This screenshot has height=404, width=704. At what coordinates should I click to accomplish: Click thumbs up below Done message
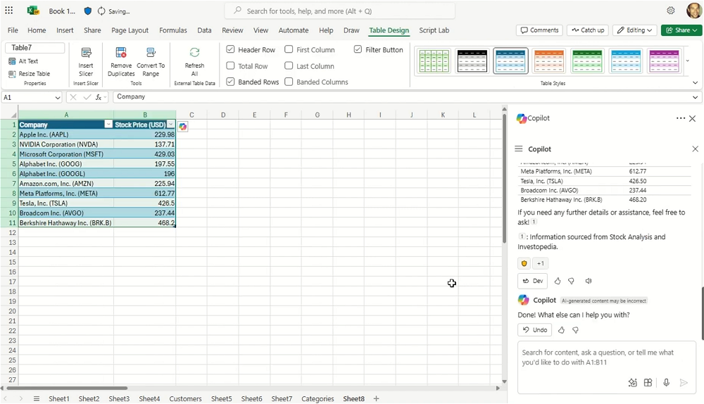pos(561,330)
